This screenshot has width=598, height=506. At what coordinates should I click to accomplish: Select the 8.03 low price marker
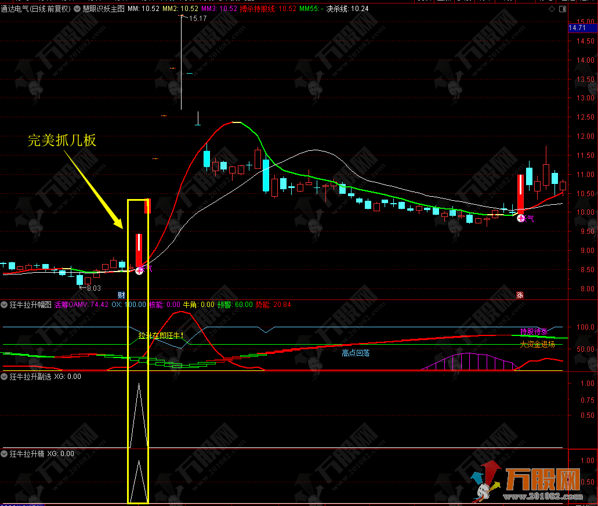tap(93, 288)
